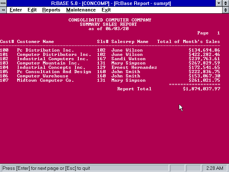Screen dimensions: 229x172
Task: Click salesrep Ernest Hernandez
Action: [134, 67]
